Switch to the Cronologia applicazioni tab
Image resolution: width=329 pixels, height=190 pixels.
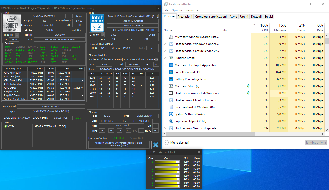(211, 17)
